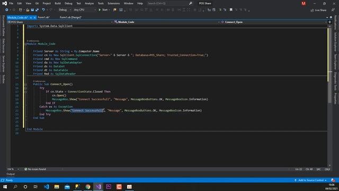
Task: Open the Solution Explorer side tab
Action: click(x=335, y=42)
